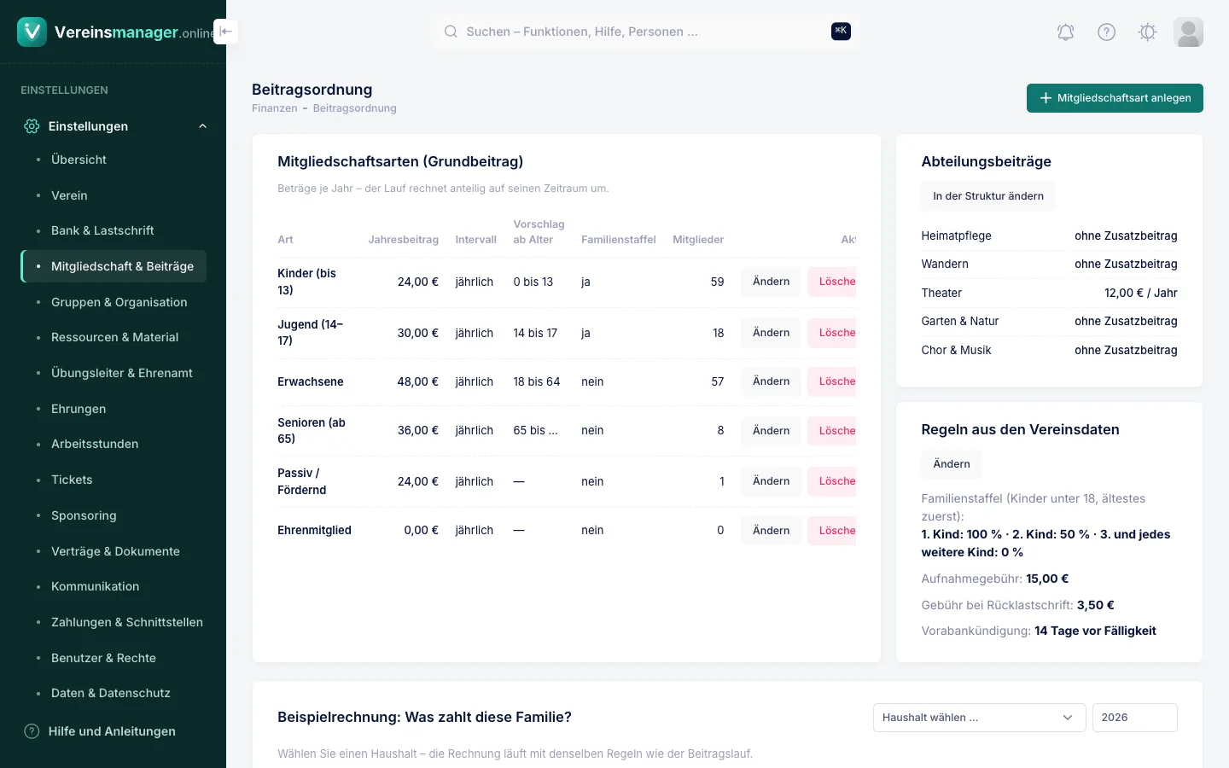Collapse the Einstellungen menu chevron

click(x=202, y=126)
